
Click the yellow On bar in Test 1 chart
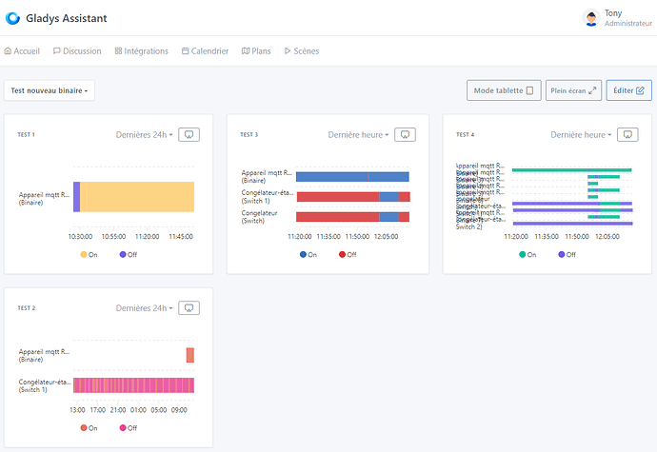tap(137, 197)
